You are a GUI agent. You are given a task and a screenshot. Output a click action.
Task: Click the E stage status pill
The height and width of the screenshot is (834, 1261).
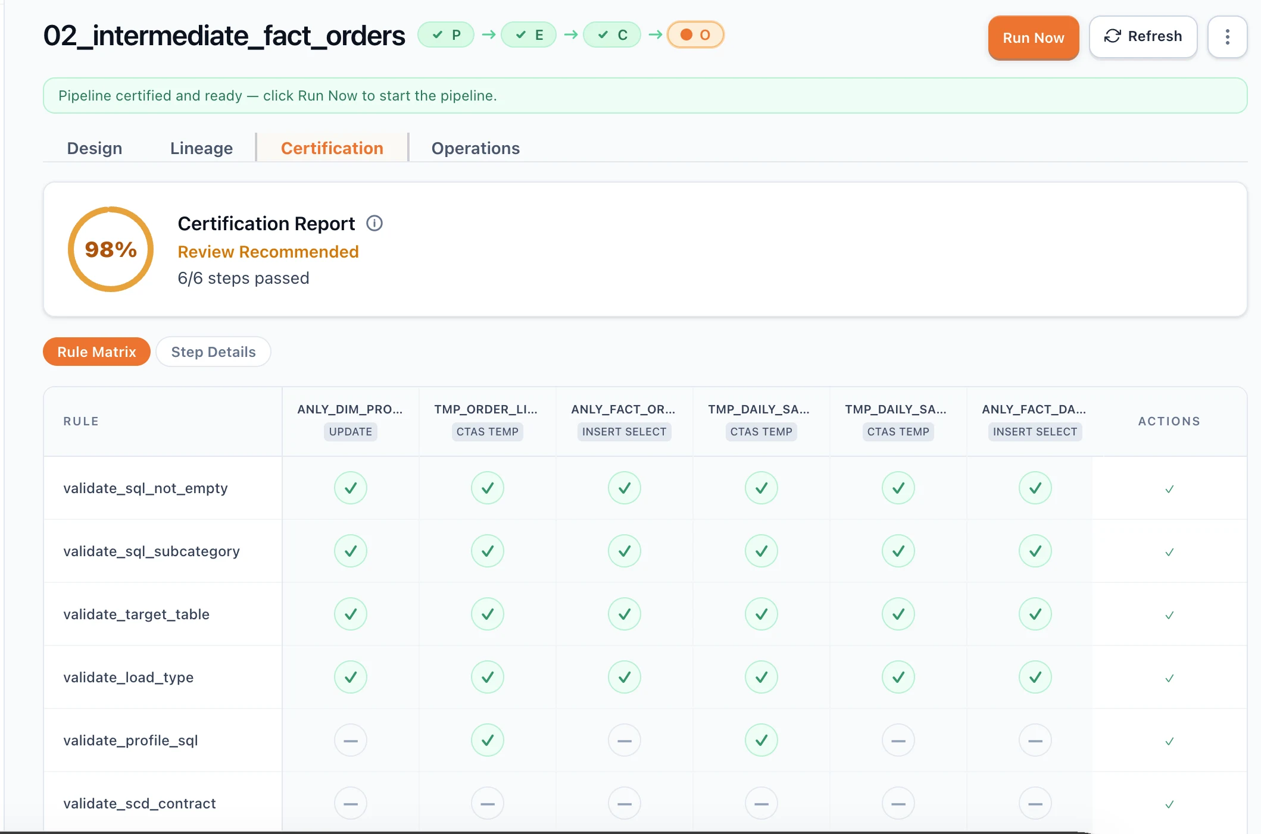pos(529,35)
